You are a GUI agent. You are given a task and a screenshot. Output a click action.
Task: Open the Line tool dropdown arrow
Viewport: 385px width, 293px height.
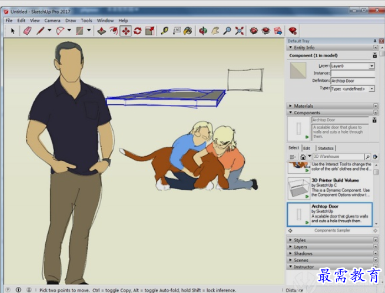49,30
